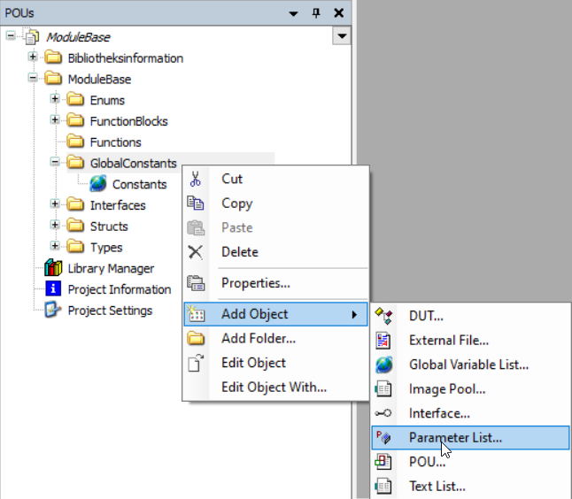Pin the POUs panel with pushpin
This screenshot has width=572, height=499.
point(316,12)
